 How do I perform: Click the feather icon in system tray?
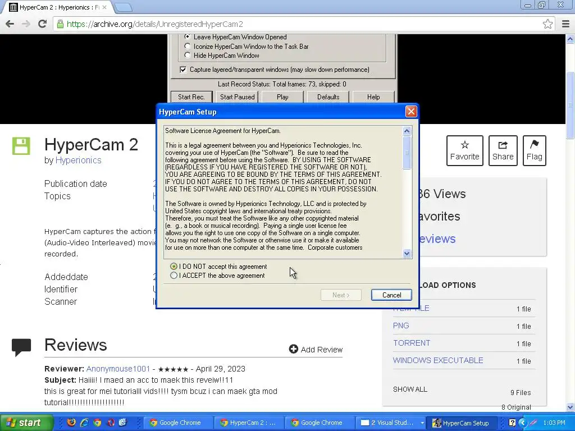533,423
